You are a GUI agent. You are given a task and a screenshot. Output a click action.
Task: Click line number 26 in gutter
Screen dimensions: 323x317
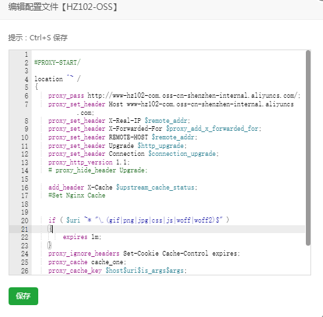pos(24,271)
